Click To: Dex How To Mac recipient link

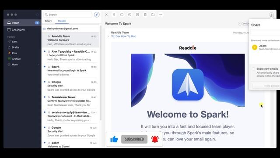(x=123, y=36)
